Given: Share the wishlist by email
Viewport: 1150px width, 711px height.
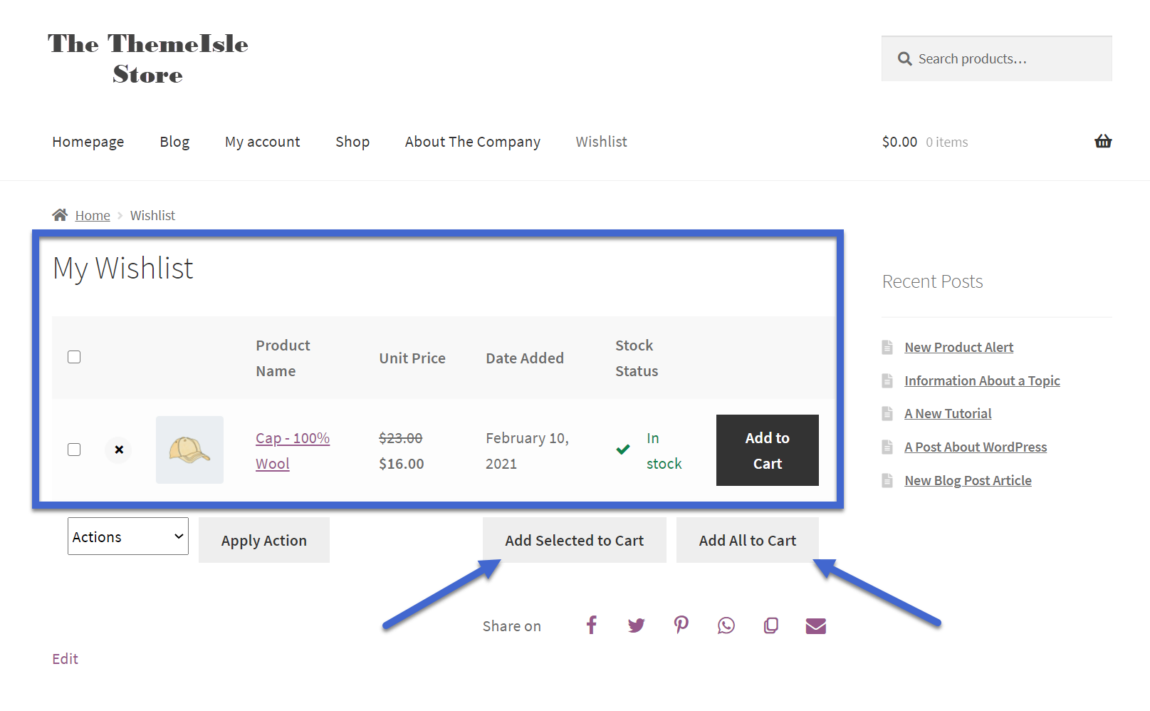Looking at the screenshot, I should pyautogui.click(x=815, y=625).
